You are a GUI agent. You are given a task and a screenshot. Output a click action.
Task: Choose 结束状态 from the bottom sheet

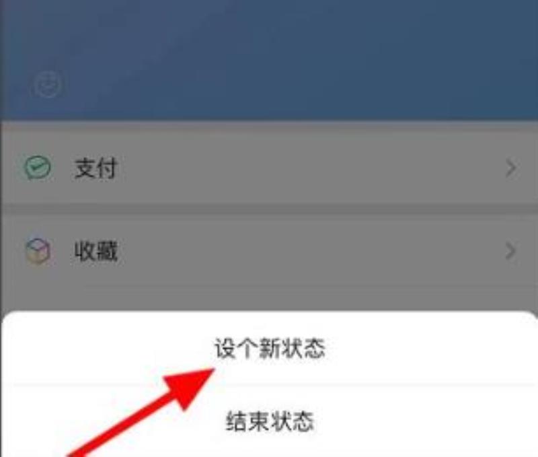coord(270,421)
